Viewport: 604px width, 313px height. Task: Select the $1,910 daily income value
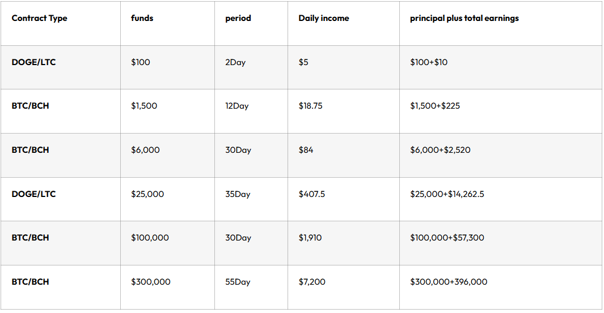[x=310, y=238]
